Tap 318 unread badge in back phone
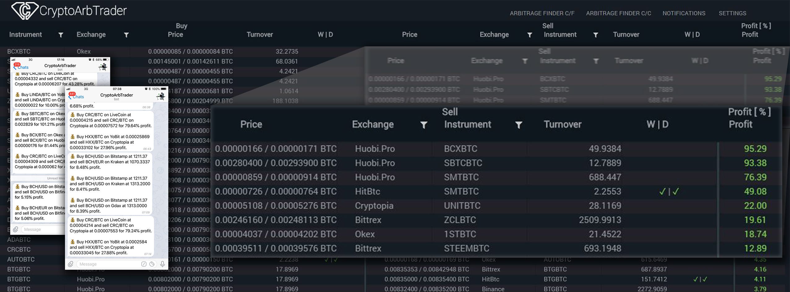The width and height of the screenshot is (790, 292). pos(17,65)
